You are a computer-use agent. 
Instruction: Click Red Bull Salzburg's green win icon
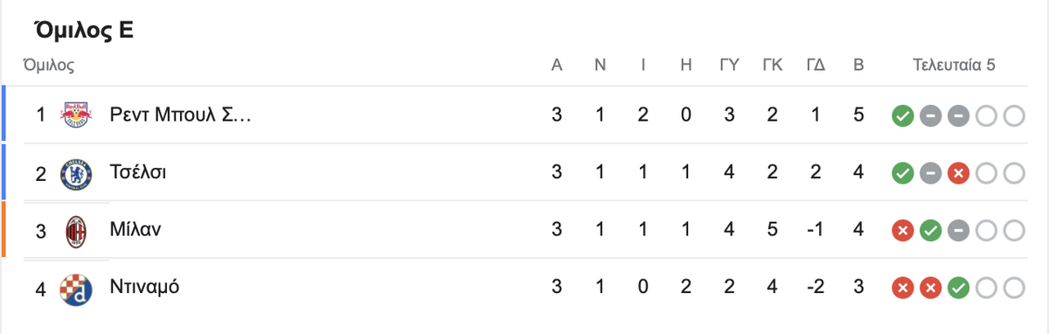click(902, 115)
